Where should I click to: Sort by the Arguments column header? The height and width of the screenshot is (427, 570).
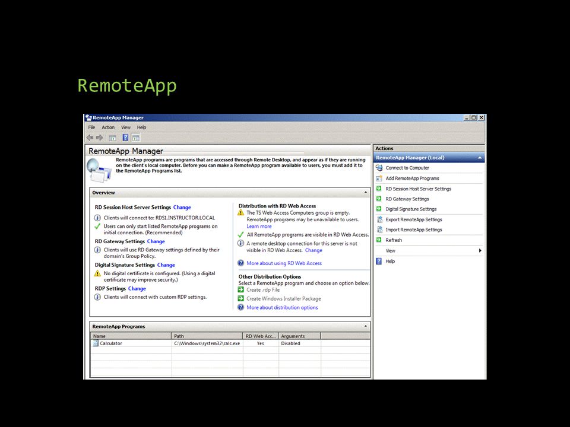click(299, 336)
